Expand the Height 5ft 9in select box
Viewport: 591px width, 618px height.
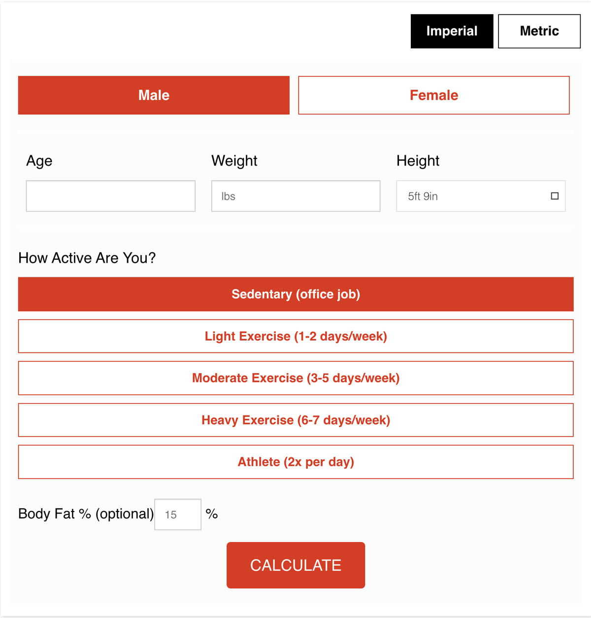click(473, 196)
